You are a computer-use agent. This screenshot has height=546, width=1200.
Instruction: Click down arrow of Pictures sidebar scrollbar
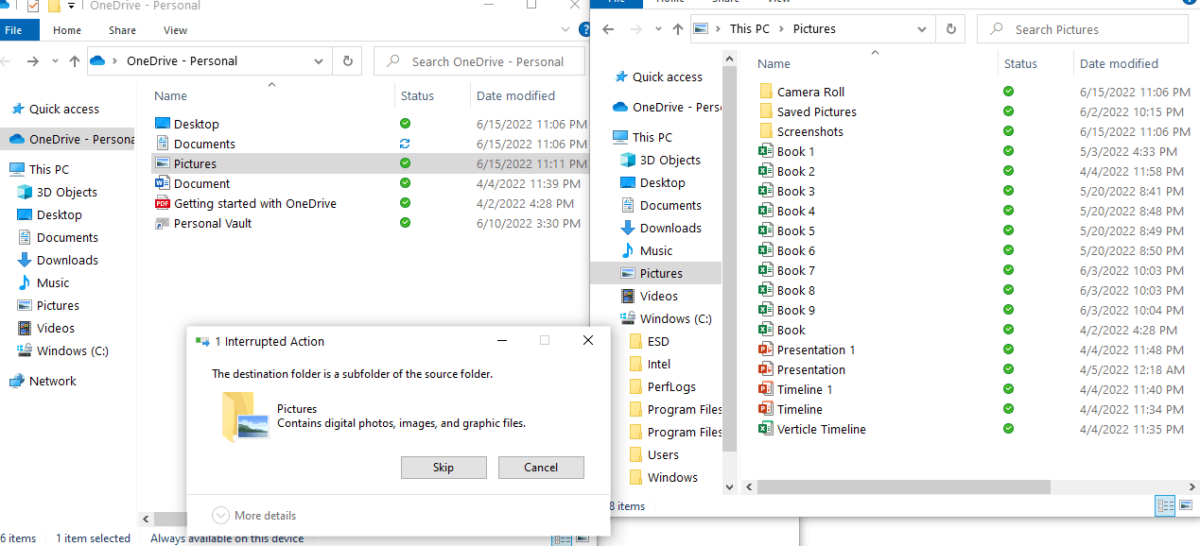(729, 486)
